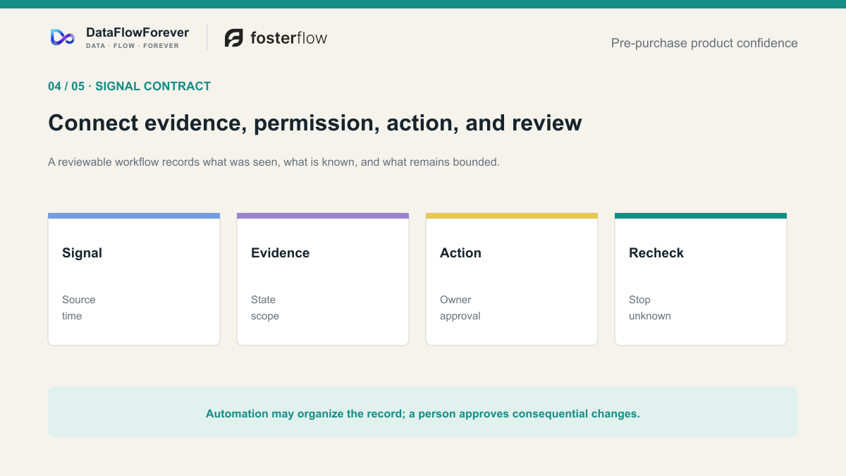846x476 pixels.
Task: Click the DataFlowForever infinity logo icon
Action: [63, 37]
